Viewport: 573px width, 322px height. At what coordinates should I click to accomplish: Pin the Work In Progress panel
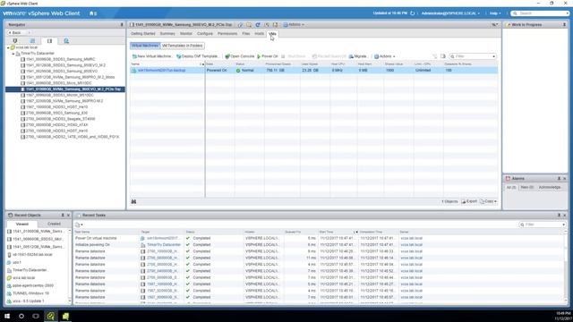(564, 24)
